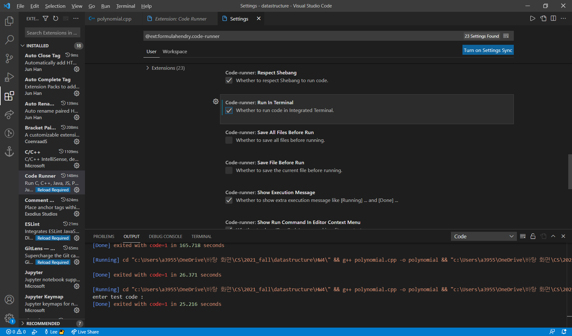
Task: Uncheck Respect Shebang setting
Action: pos(229,81)
